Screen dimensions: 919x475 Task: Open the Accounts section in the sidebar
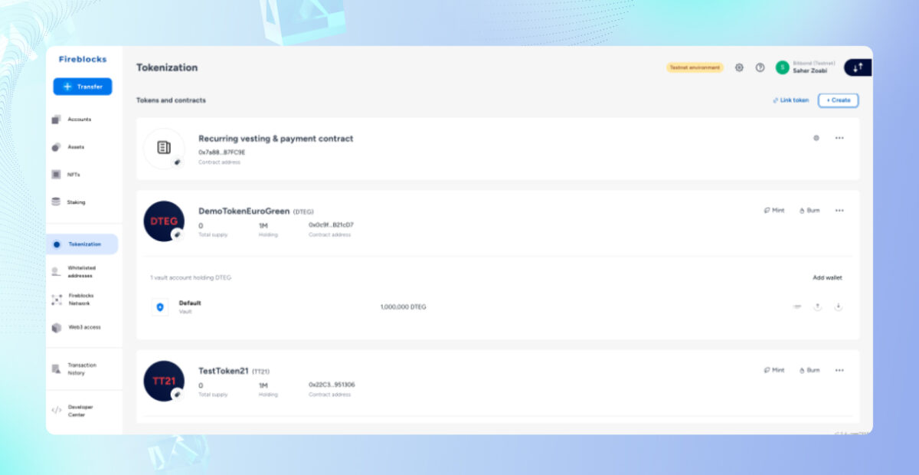point(78,119)
